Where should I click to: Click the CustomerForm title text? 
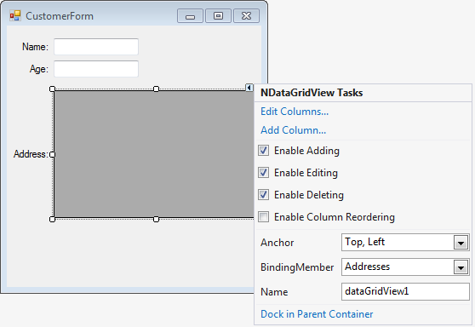click(x=60, y=16)
